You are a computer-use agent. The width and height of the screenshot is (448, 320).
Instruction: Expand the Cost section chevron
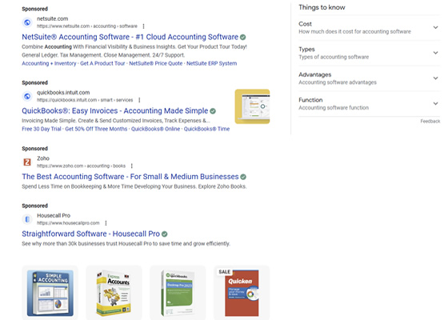435,27
